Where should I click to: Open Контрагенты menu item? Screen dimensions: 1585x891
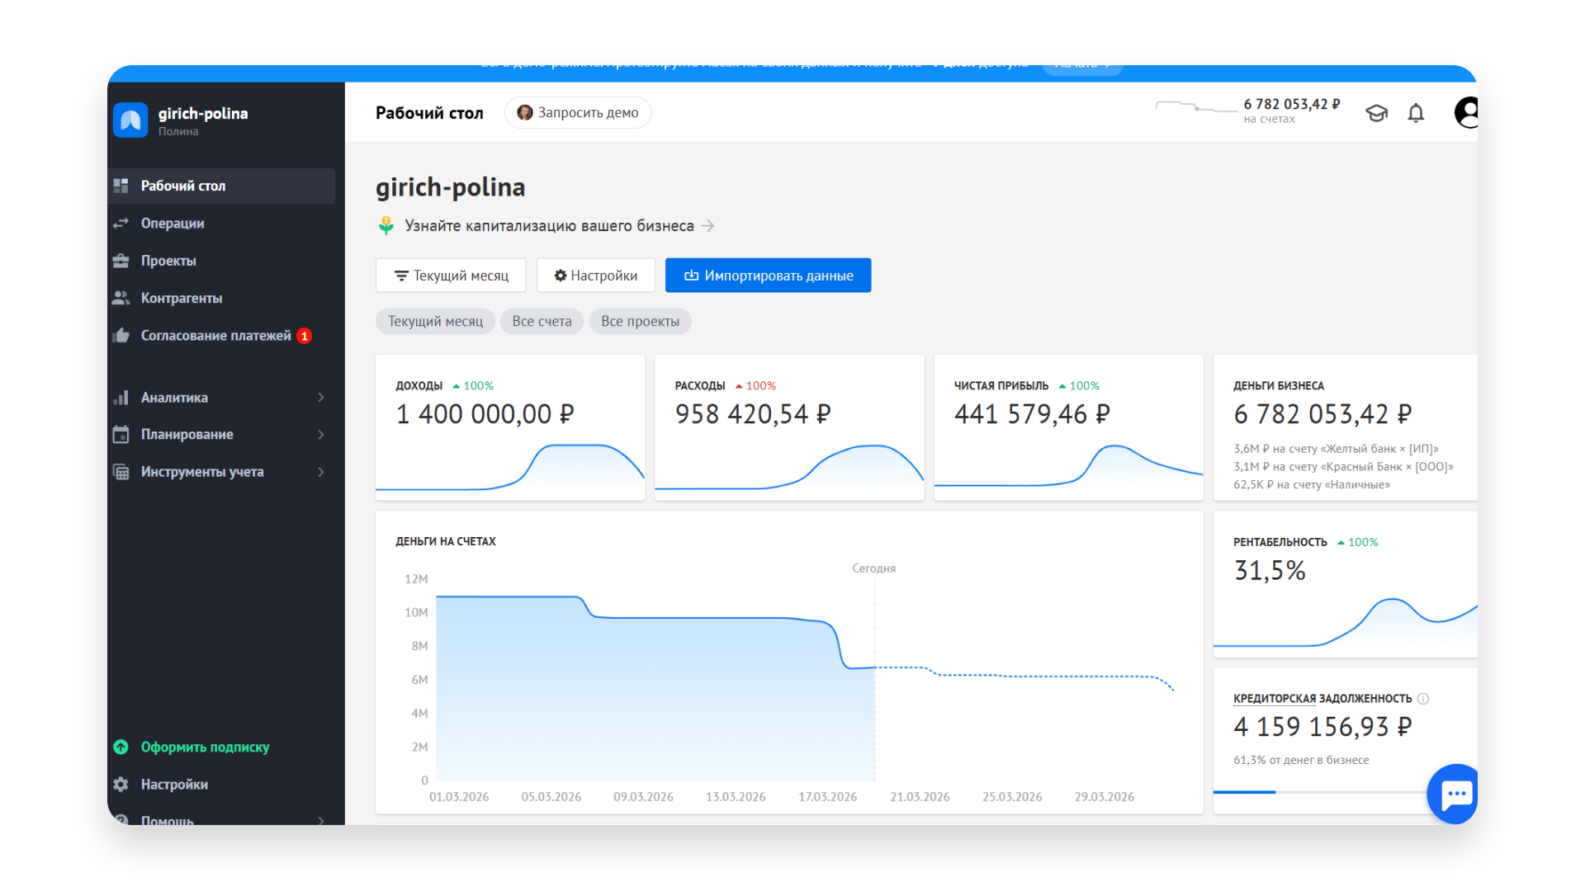point(182,298)
